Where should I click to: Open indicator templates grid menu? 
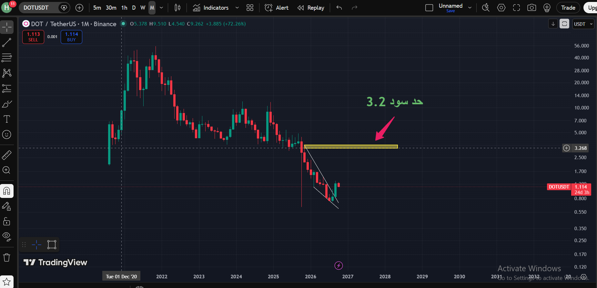pos(250,8)
